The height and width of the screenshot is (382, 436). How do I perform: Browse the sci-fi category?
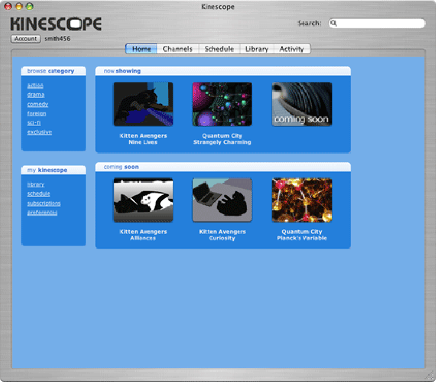(x=34, y=123)
